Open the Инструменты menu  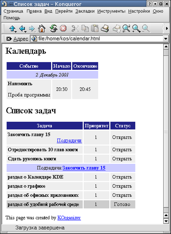coord(111,11)
